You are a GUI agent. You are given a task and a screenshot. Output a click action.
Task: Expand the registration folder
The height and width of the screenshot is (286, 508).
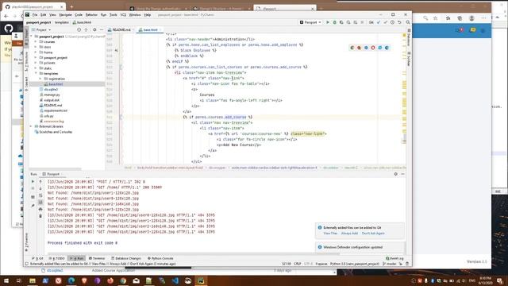coord(40,79)
